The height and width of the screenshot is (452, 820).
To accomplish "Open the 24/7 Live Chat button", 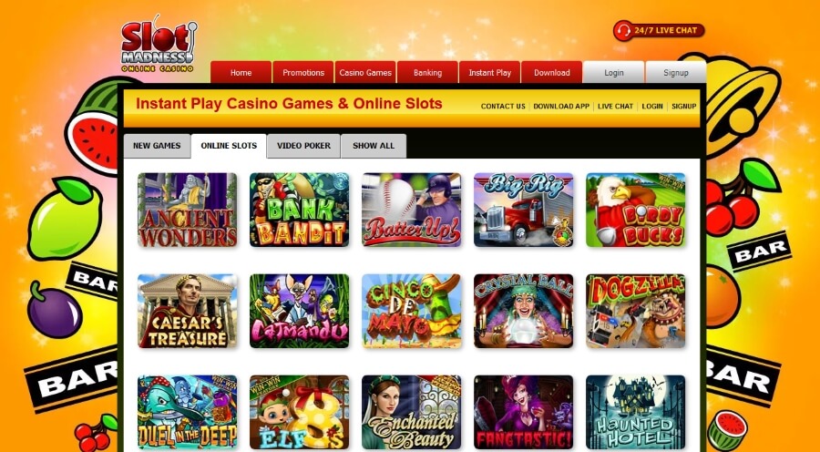I will click(659, 30).
